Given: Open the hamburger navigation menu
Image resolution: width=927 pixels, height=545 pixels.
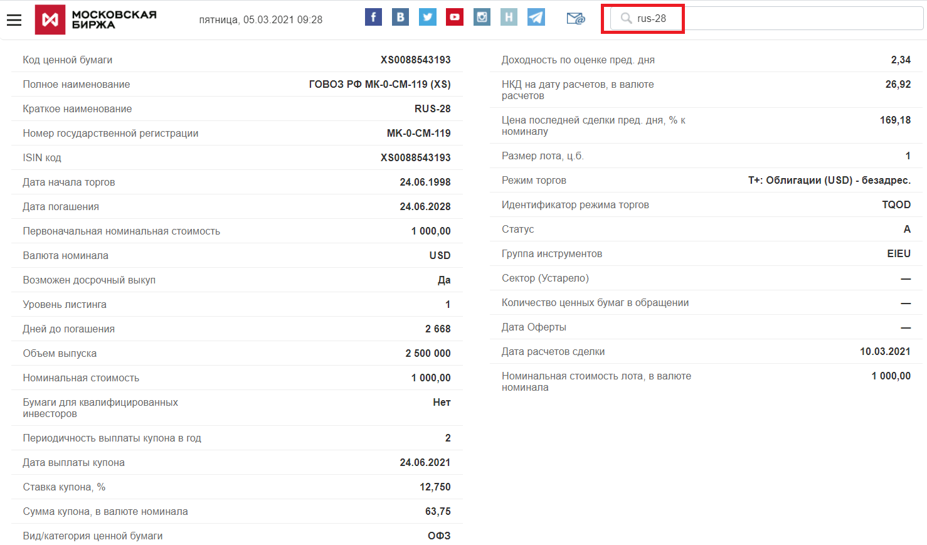Looking at the screenshot, I should pyautogui.click(x=14, y=19).
